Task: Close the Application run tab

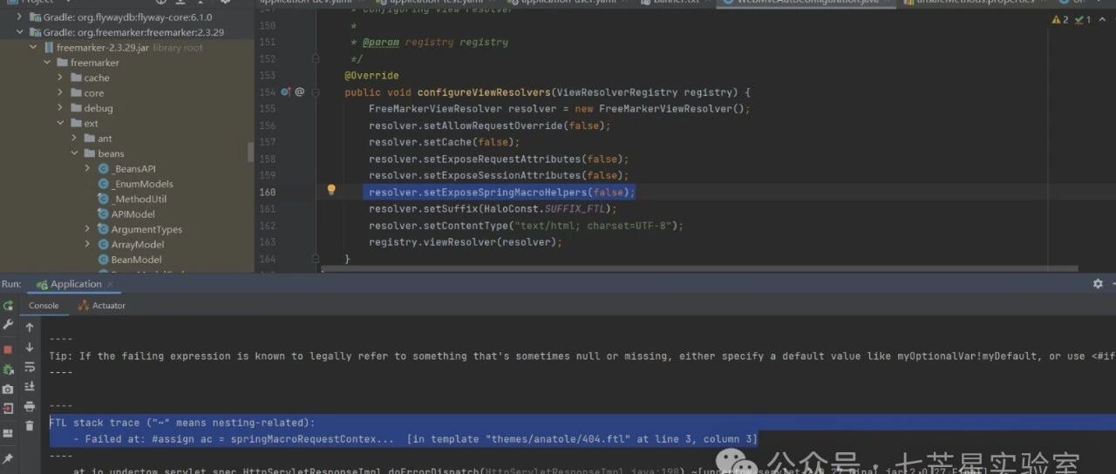Action: click(110, 284)
